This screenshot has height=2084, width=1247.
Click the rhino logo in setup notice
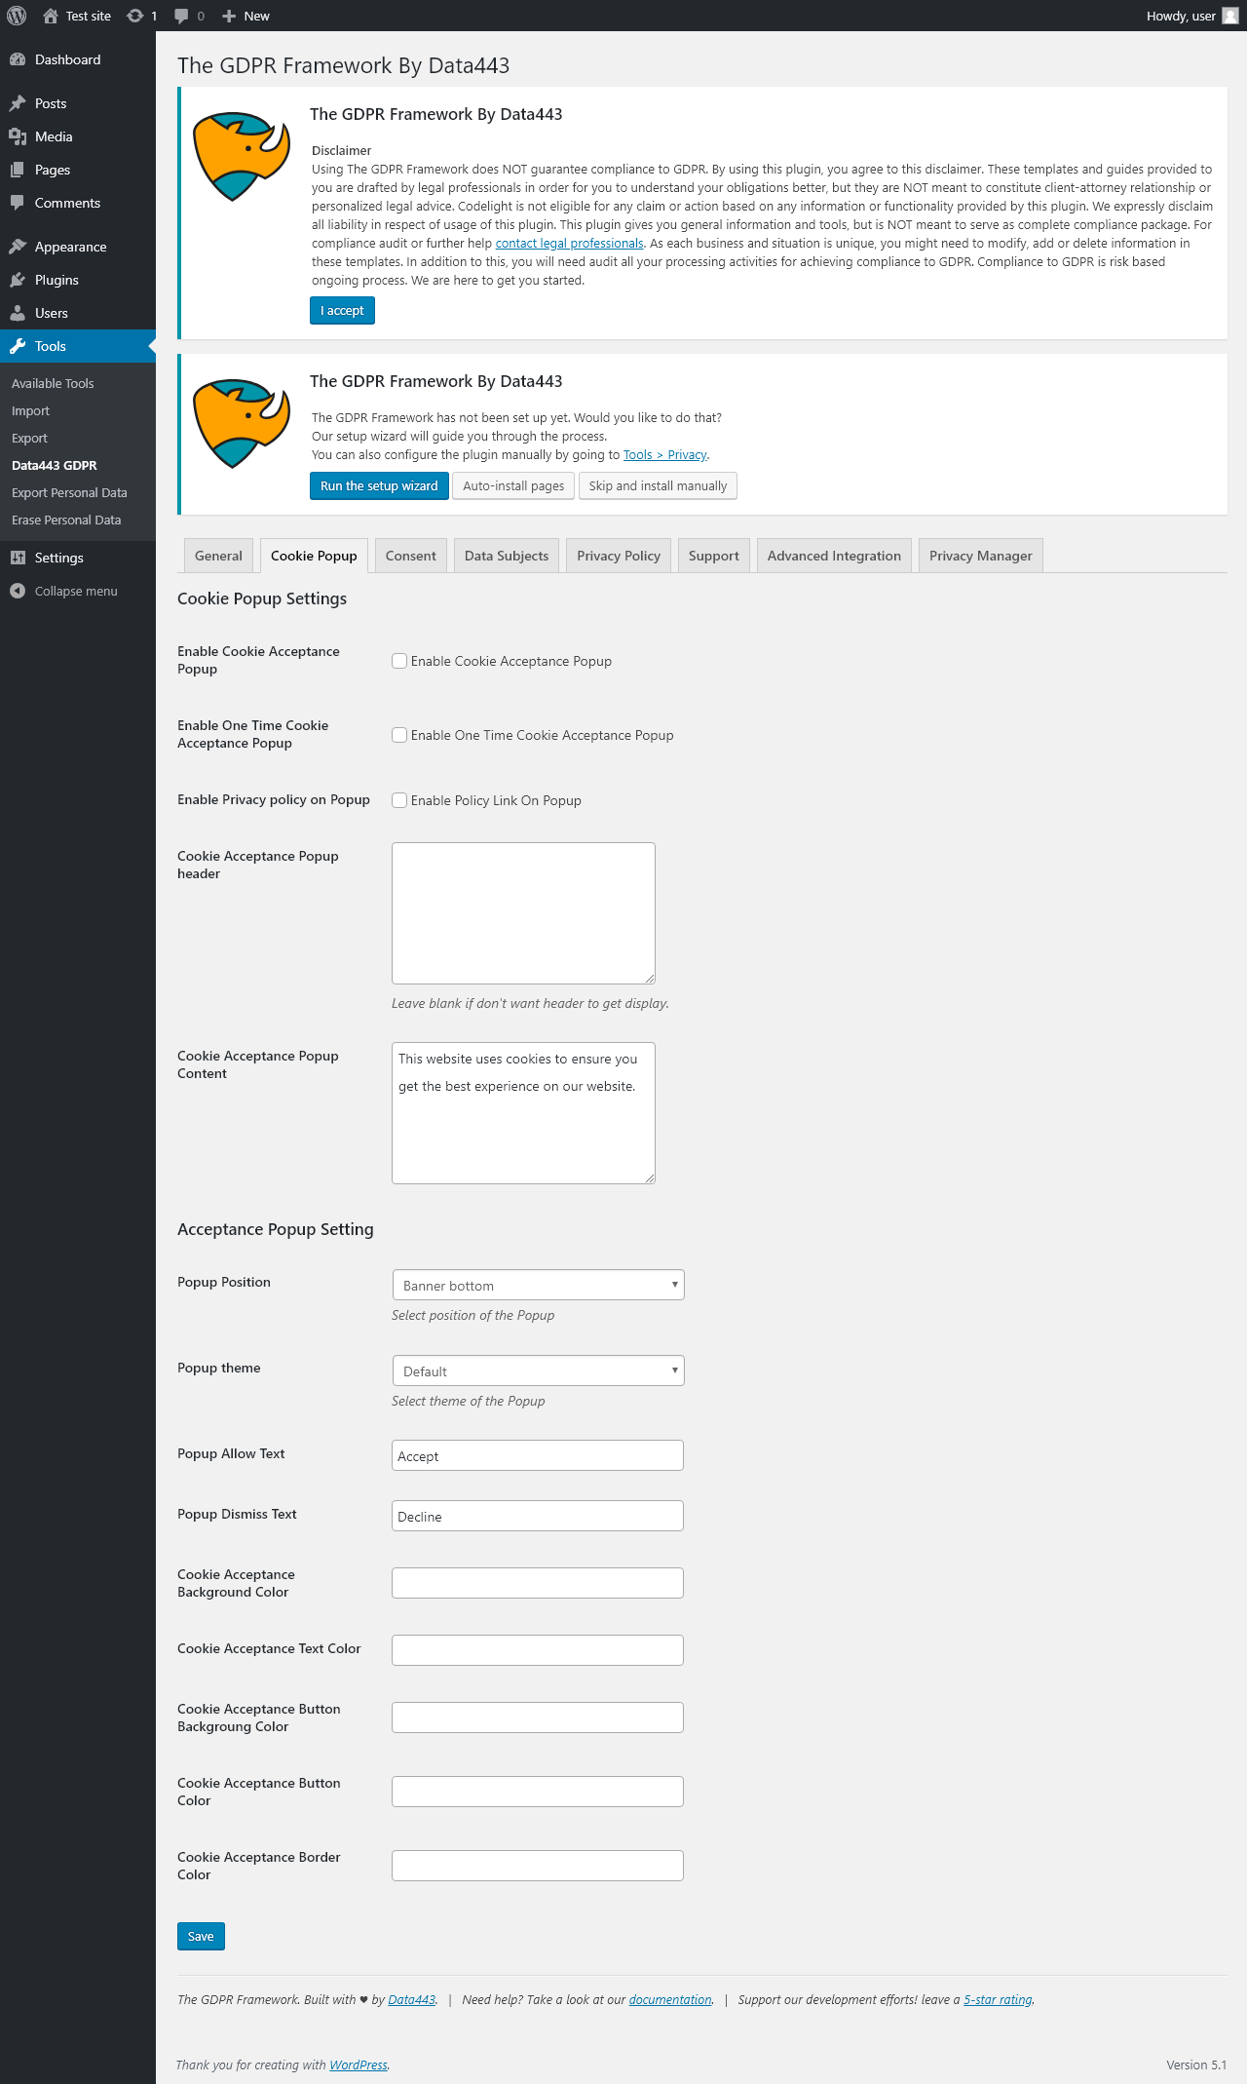coord(242,423)
